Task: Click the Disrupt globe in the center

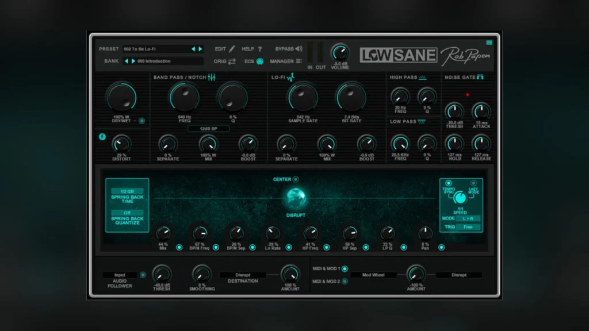Action: click(296, 198)
